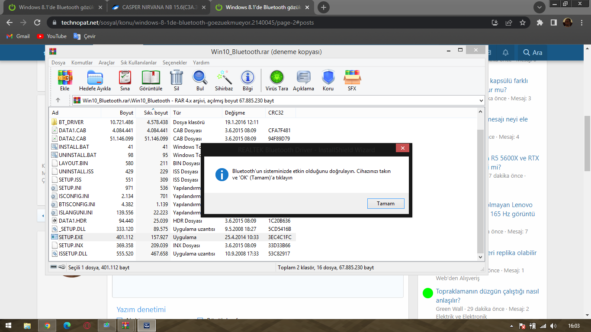Open the Chrome profile avatar
This screenshot has width=591, height=332.
[568, 22]
